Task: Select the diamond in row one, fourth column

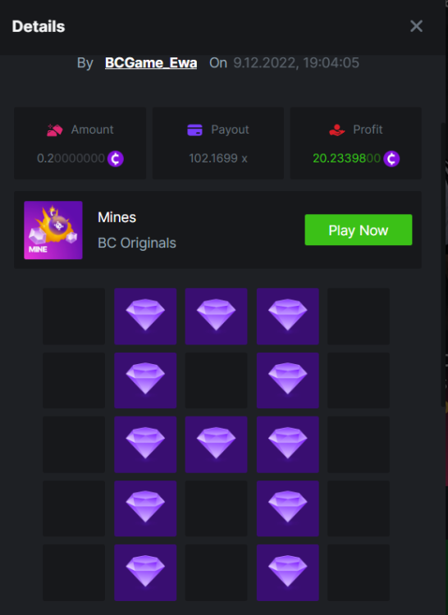Action: click(x=287, y=317)
